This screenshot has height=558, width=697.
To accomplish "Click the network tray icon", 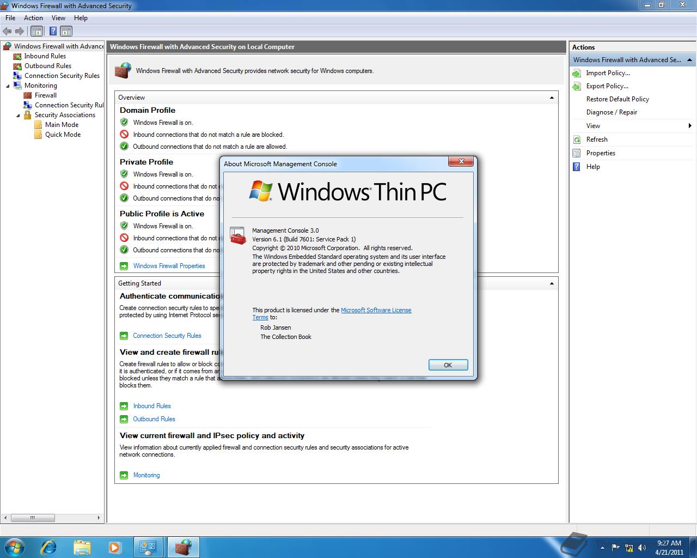I will [629, 548].
